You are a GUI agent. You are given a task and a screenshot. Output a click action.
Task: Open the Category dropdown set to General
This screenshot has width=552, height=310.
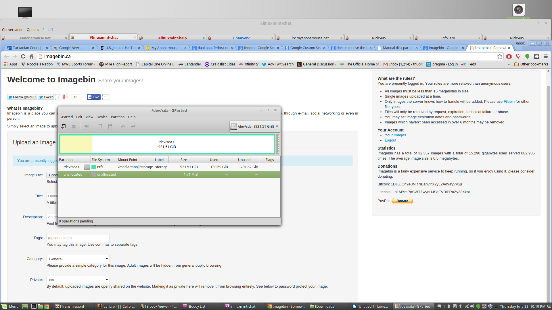(78, 259)
